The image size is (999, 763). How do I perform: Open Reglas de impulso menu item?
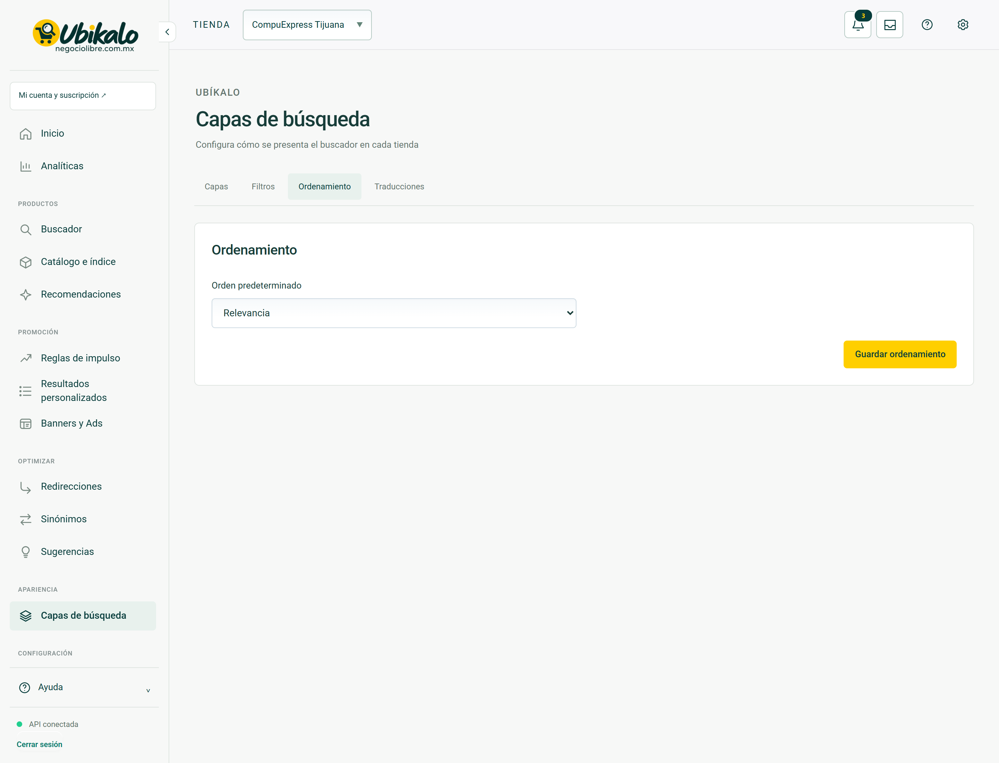pyautogui.click(x=83, y=358)
